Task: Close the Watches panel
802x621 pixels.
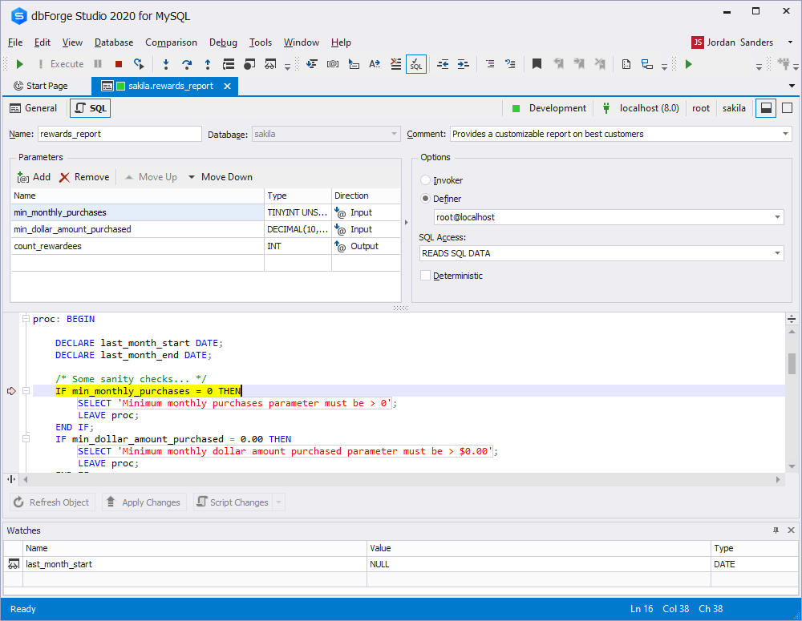Action: click(791, 530)
